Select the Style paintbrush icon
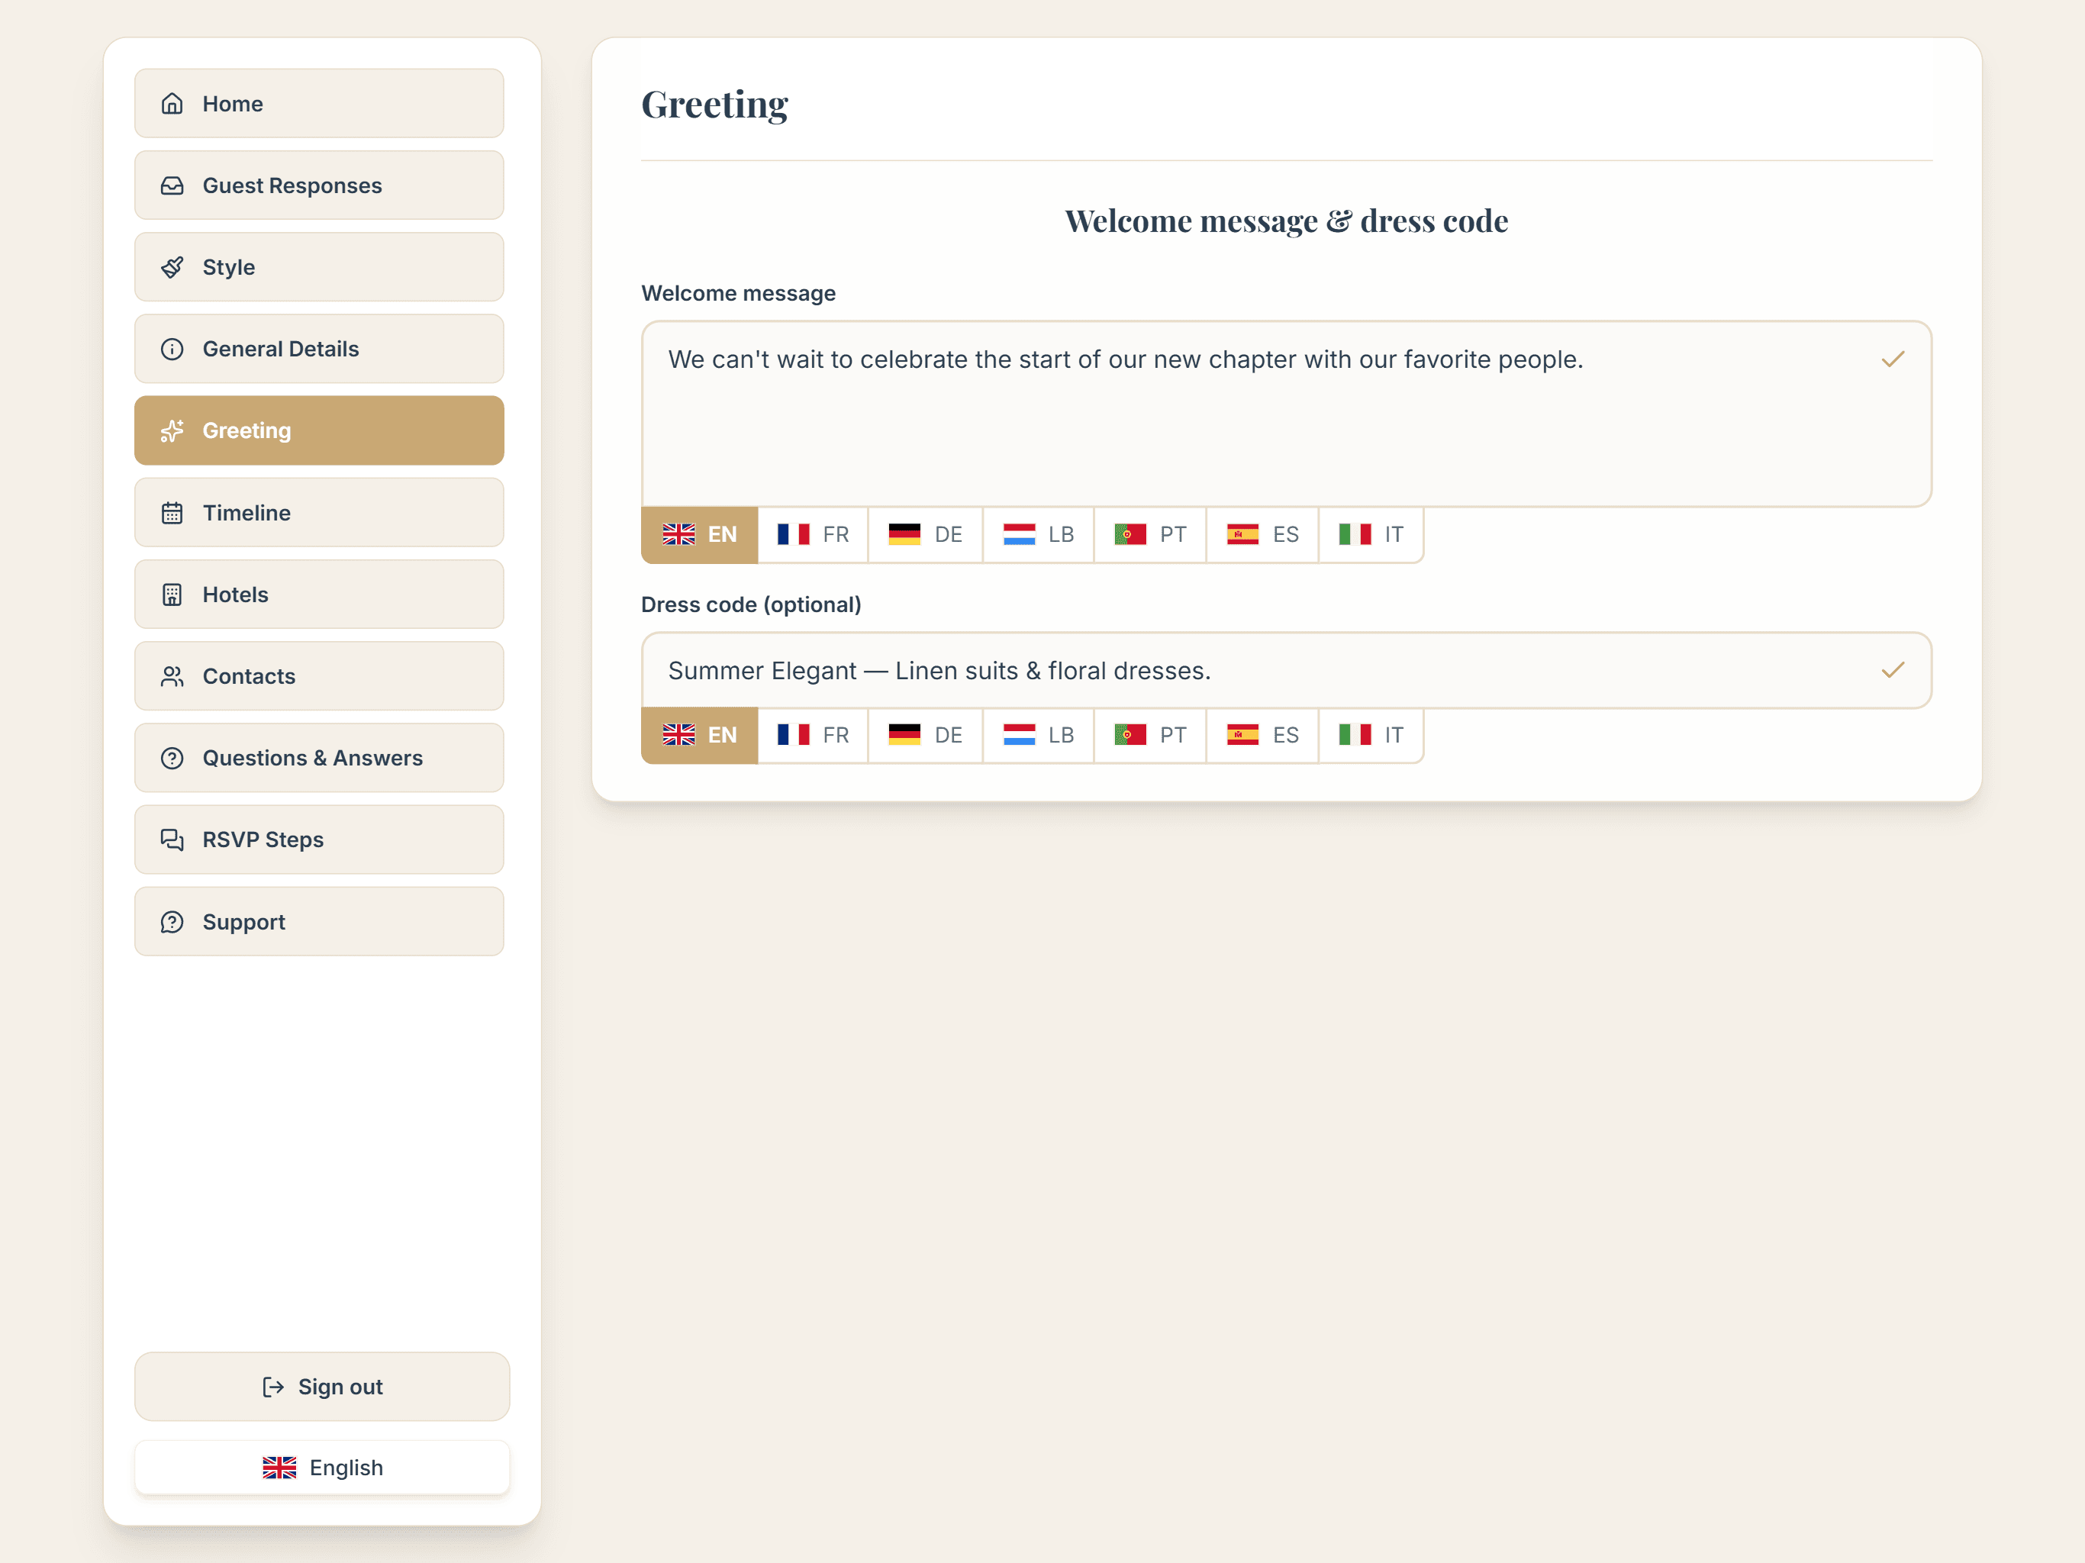Viewport: 2085px width, 1563px height. click(x=172, y=268)
